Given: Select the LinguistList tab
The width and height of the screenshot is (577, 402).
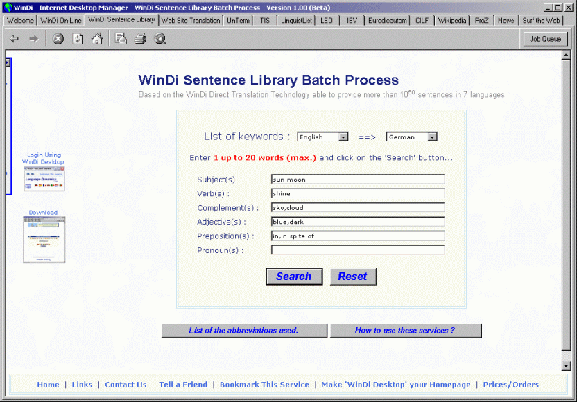Looking at the screenshot, I should pos(296,21).
